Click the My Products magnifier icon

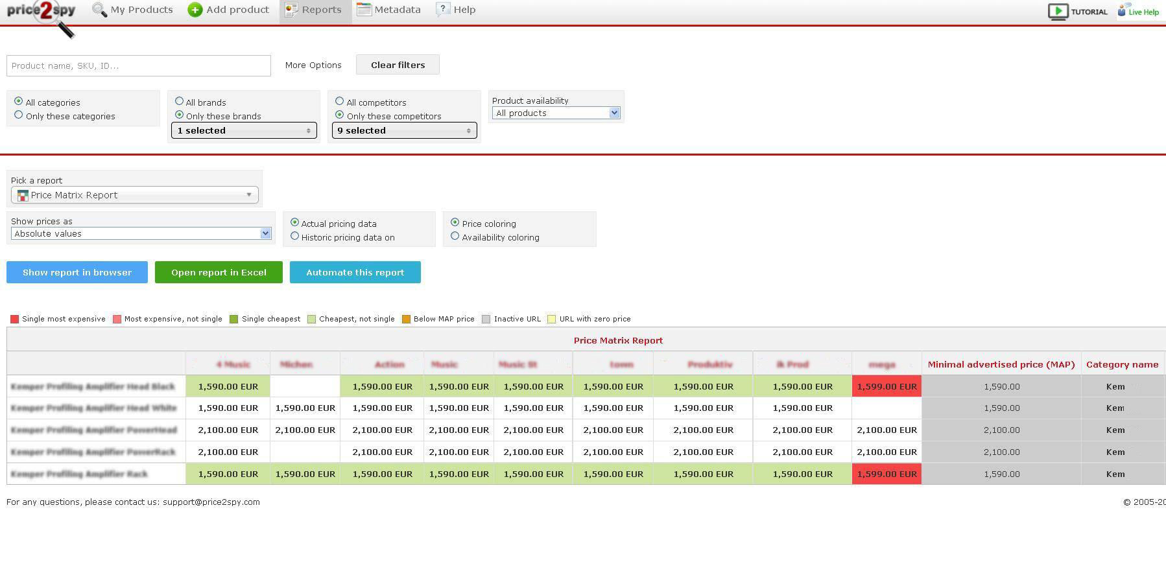99,10
